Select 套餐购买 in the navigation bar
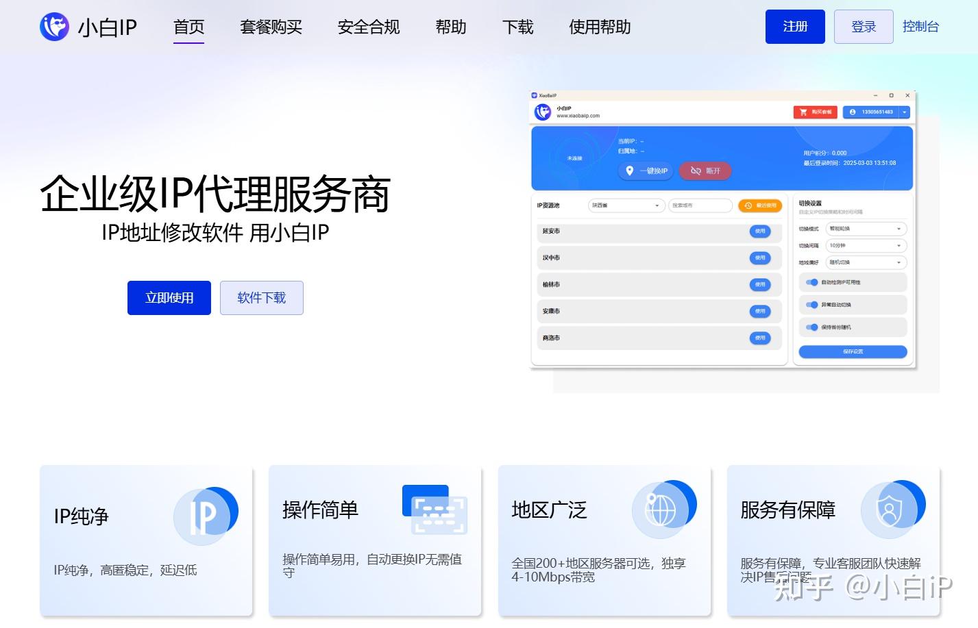Screen dimensions: 978x628 tap(271, 27)
